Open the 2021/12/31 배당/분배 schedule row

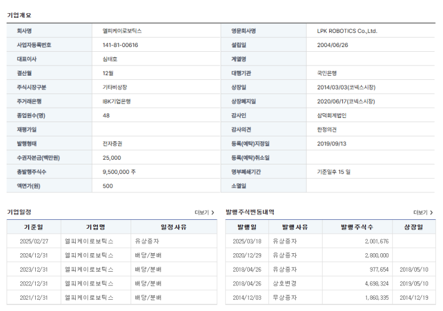[x=112, y=297]
